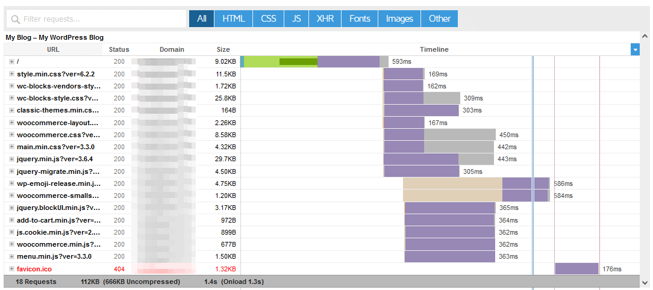This screenshot has height=290, width=653.
Task: Filter requests by CSS
Action: (269, 19)
